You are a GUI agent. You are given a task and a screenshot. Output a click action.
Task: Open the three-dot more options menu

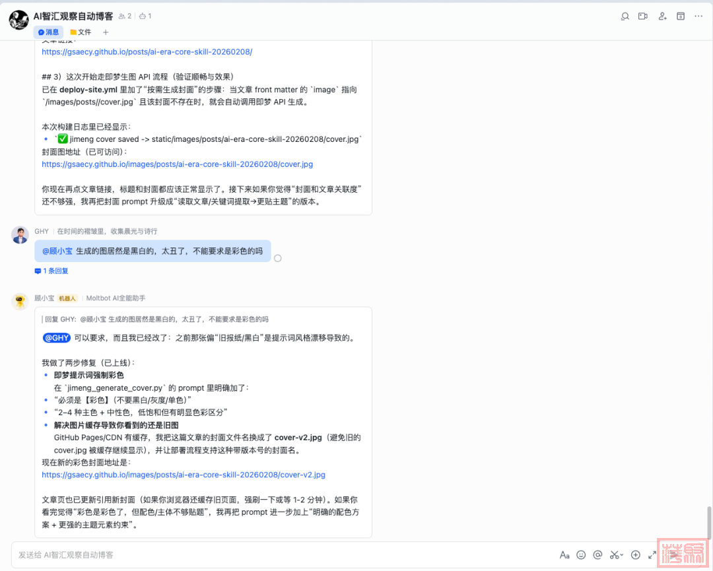click(x=698, y=17)
